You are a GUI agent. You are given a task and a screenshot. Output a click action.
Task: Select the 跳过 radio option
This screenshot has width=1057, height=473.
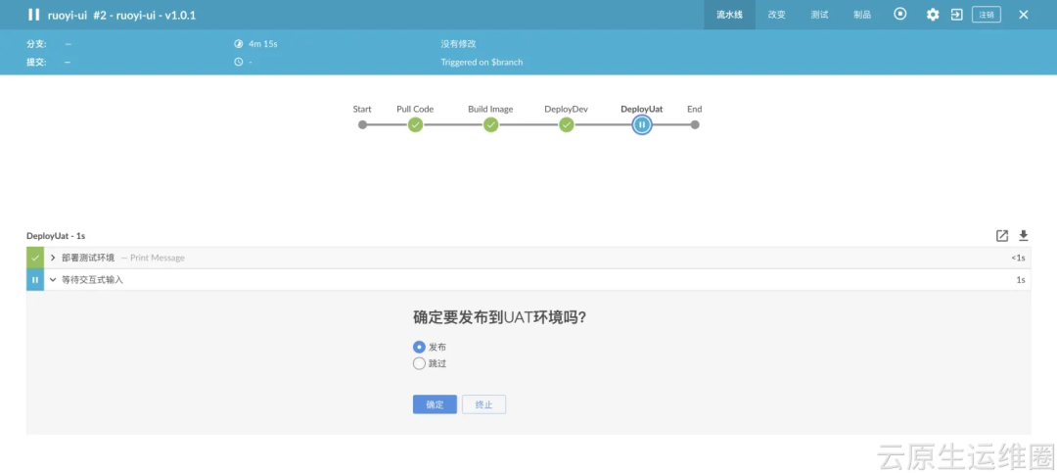point(419,363)
